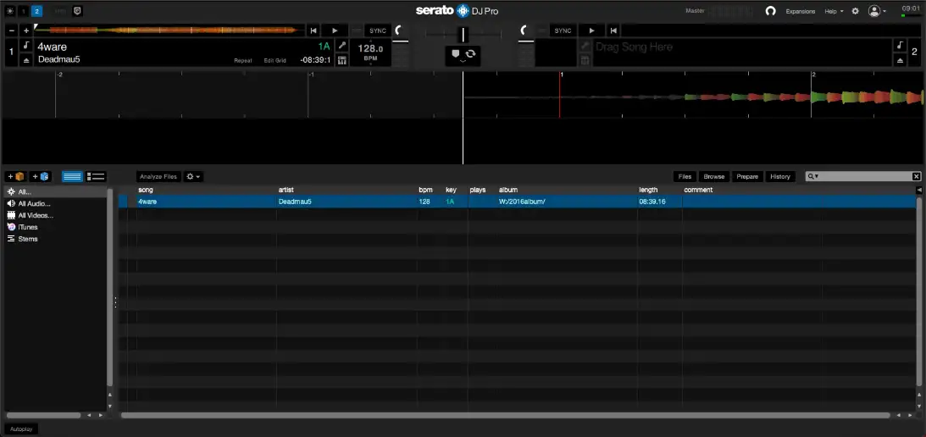926x437 pixels.
Task: Click the Master output level meter
Action: [730, 11]
